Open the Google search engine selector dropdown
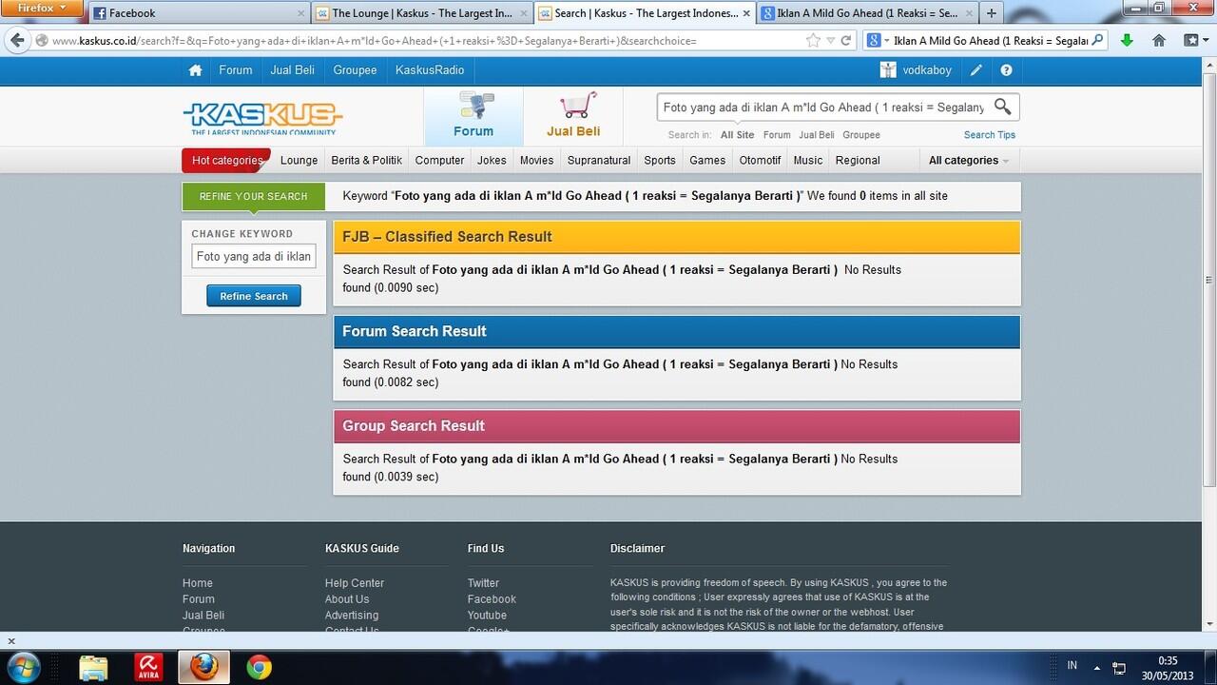The width and height of the screenshot is (1217, 685). click(x=877, y=41)
